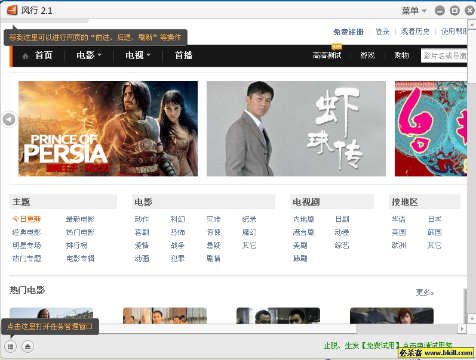This screenshot has height=360, width=476.
Task: Select 韩剧 under 电视剧
Action: 300,258
